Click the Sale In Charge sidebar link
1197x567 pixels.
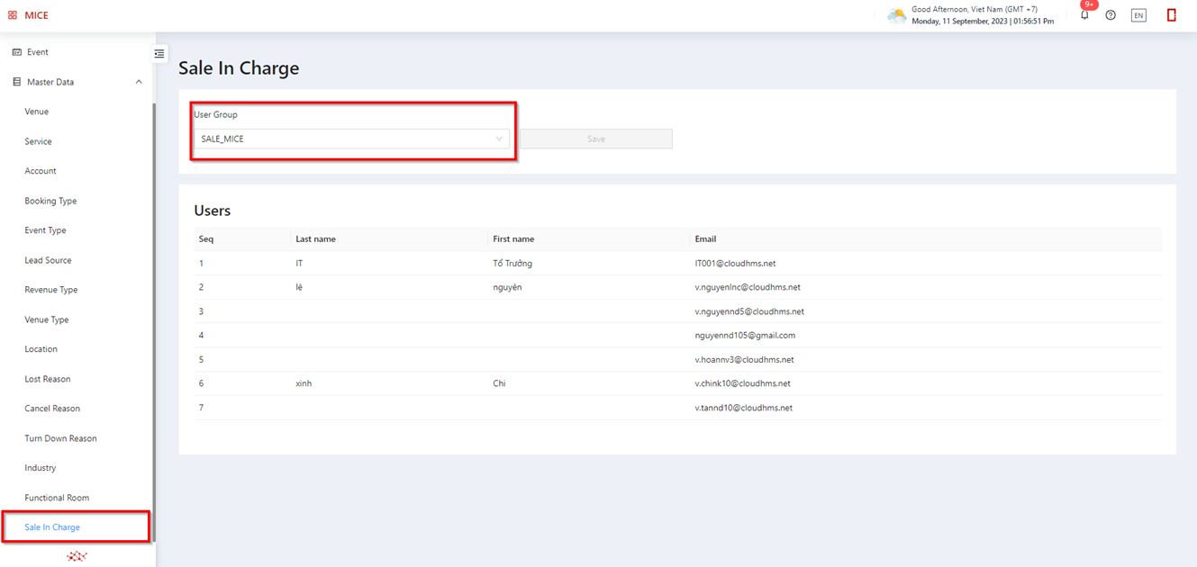[x=52, y=527]
